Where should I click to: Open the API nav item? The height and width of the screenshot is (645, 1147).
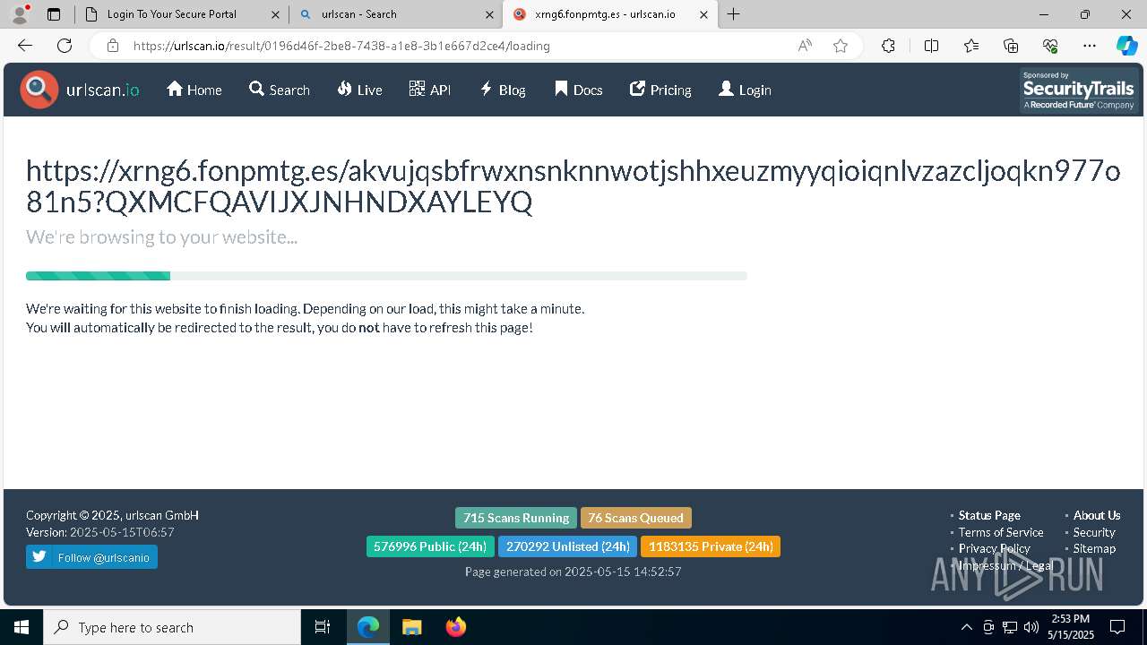[430, 90]
